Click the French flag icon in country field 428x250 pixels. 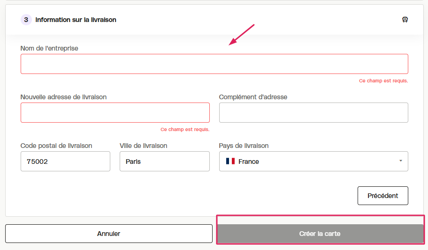[x=230, y=161]
